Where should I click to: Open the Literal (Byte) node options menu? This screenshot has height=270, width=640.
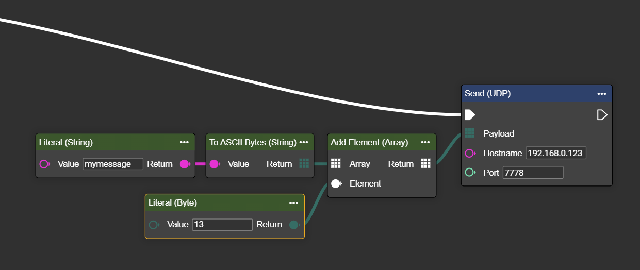tap(294, 203)
